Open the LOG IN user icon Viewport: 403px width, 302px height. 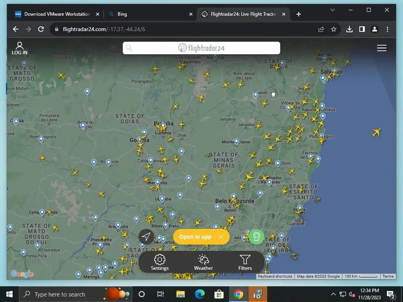pos(20,48)
